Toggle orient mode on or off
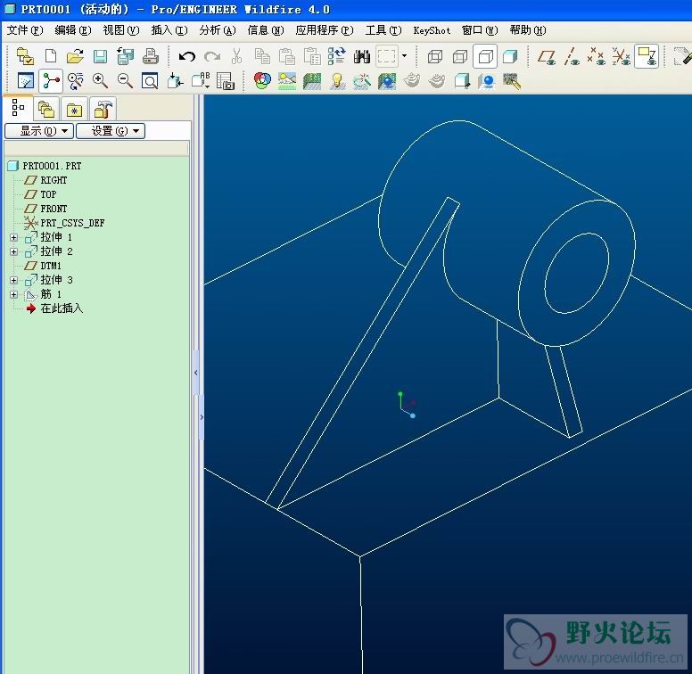Image resolution: width=692 pixels, height=674 pixels. [76, 81]
